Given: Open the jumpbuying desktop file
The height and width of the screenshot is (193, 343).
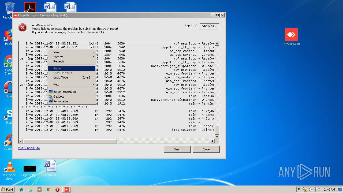Looking at the screenshot, I should [x=30, y=171].
